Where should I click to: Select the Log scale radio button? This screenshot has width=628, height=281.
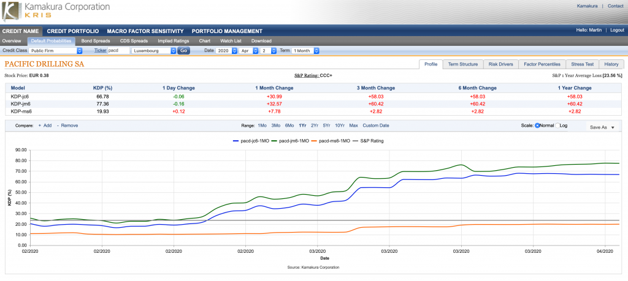click(x=557, y=126)
